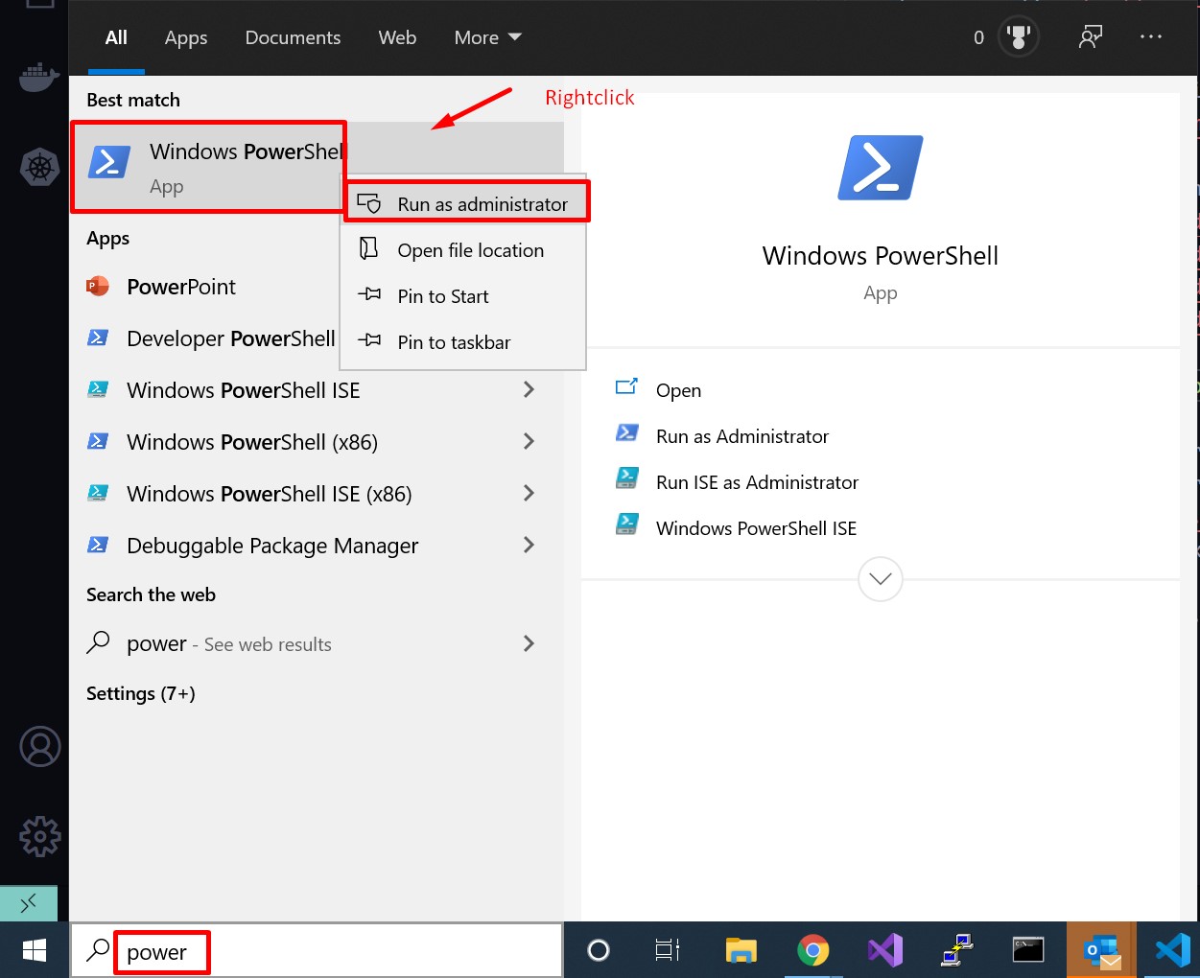1200x978 pixels.
Task: Expand more actions with the circled chevron
Action: point(881,579)
